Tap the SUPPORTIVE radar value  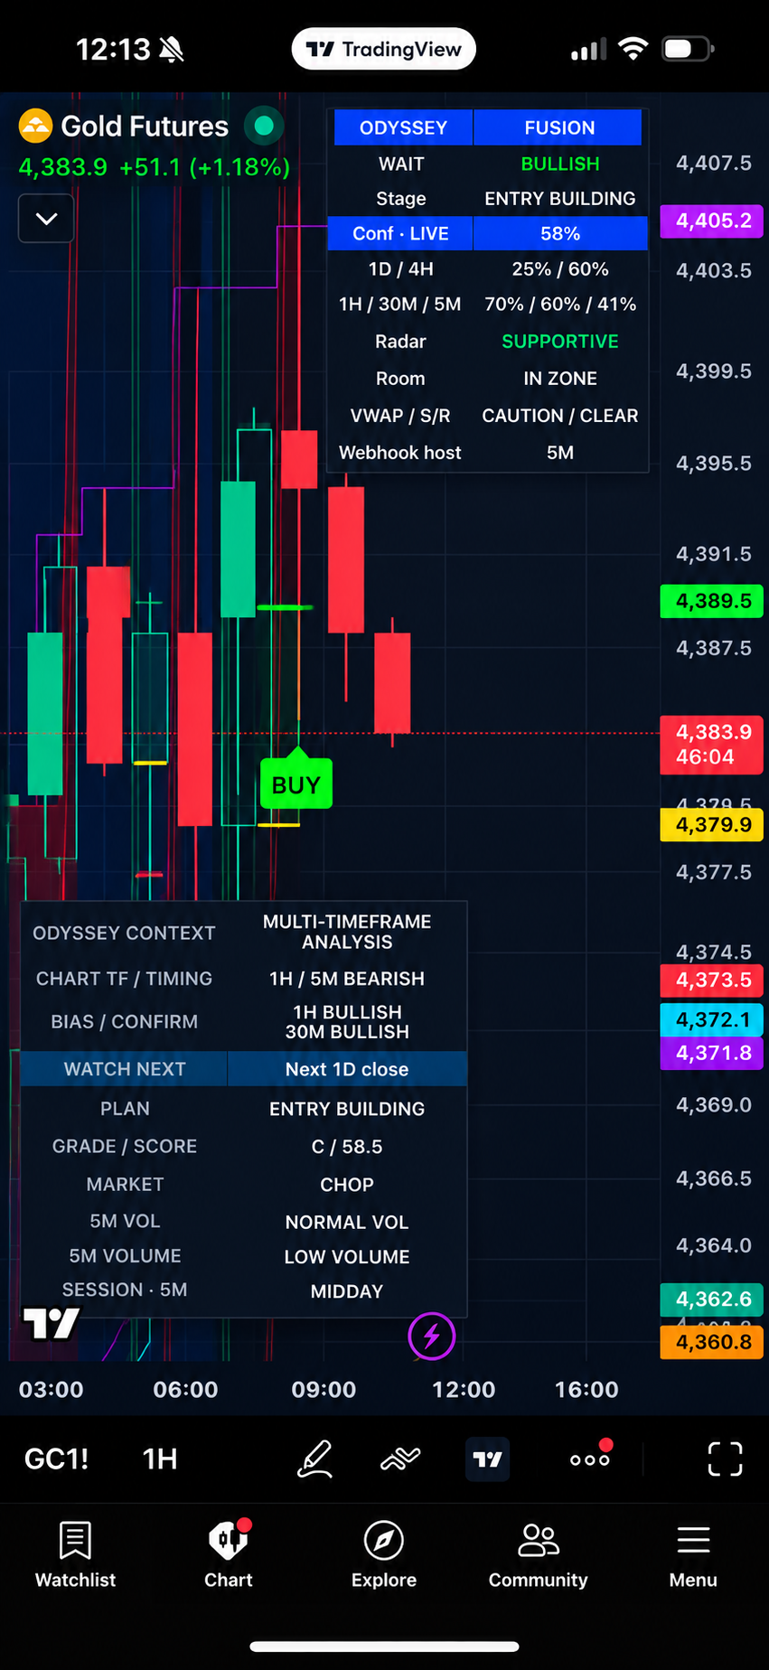coord(560,342)
